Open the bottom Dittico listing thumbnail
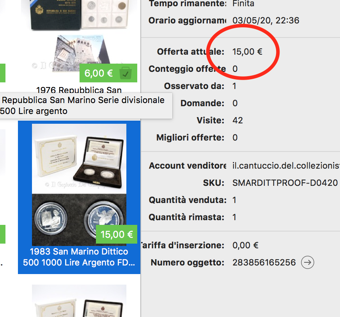This screenshot has height=317, width=340. point(79,301)
